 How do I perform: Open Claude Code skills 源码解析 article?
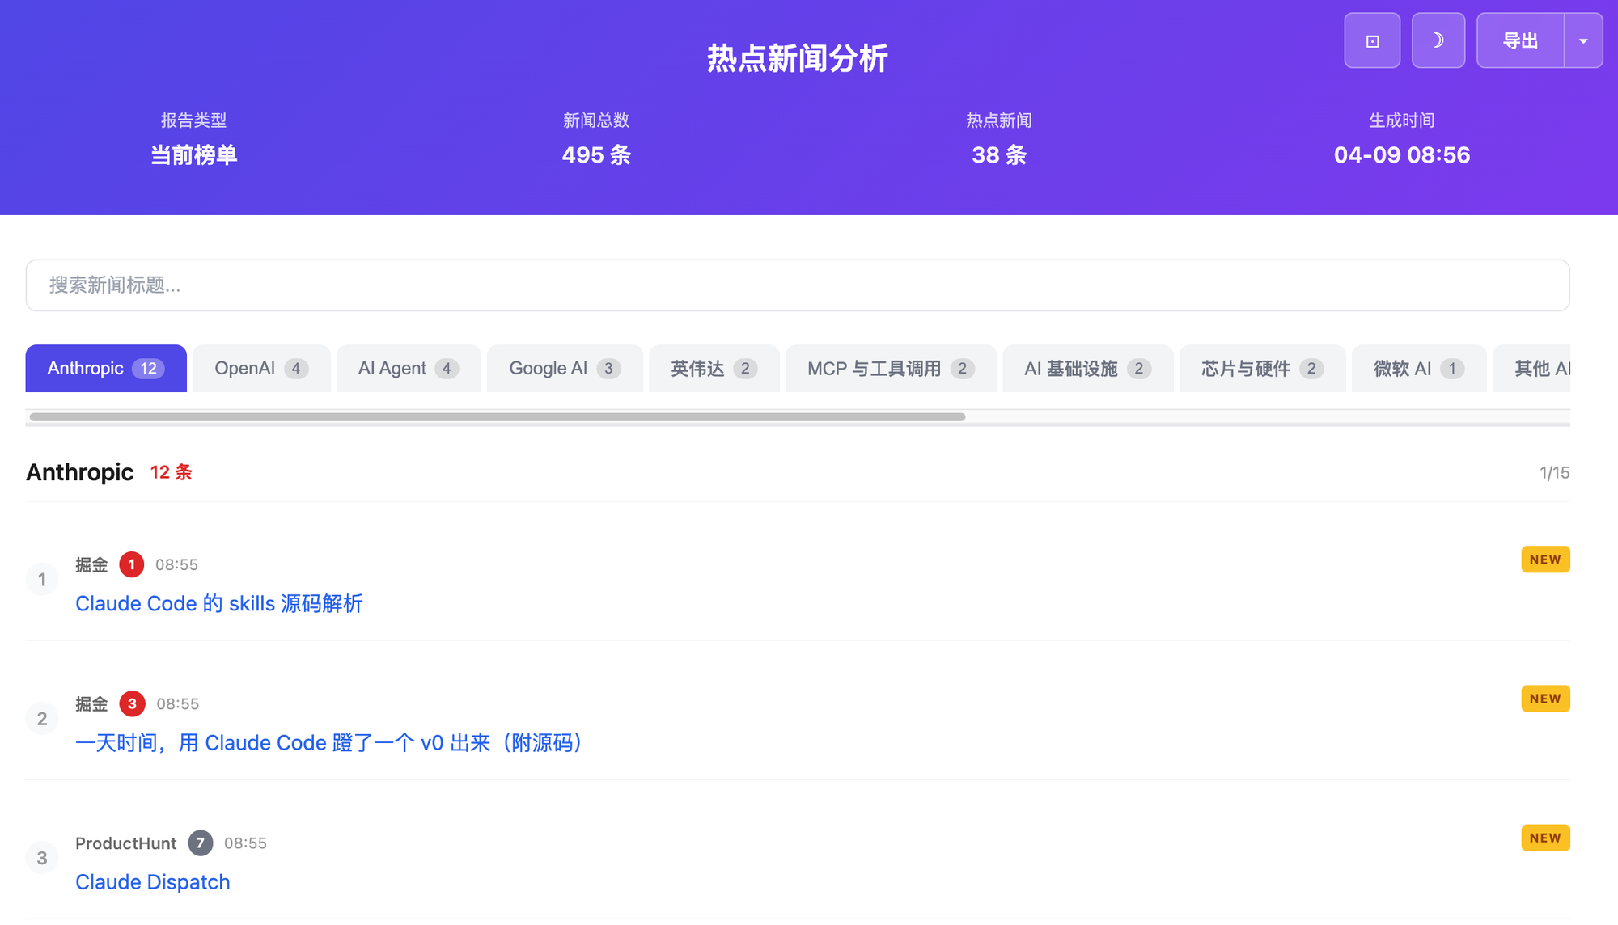pyautogui.click(x=218, y=604)
